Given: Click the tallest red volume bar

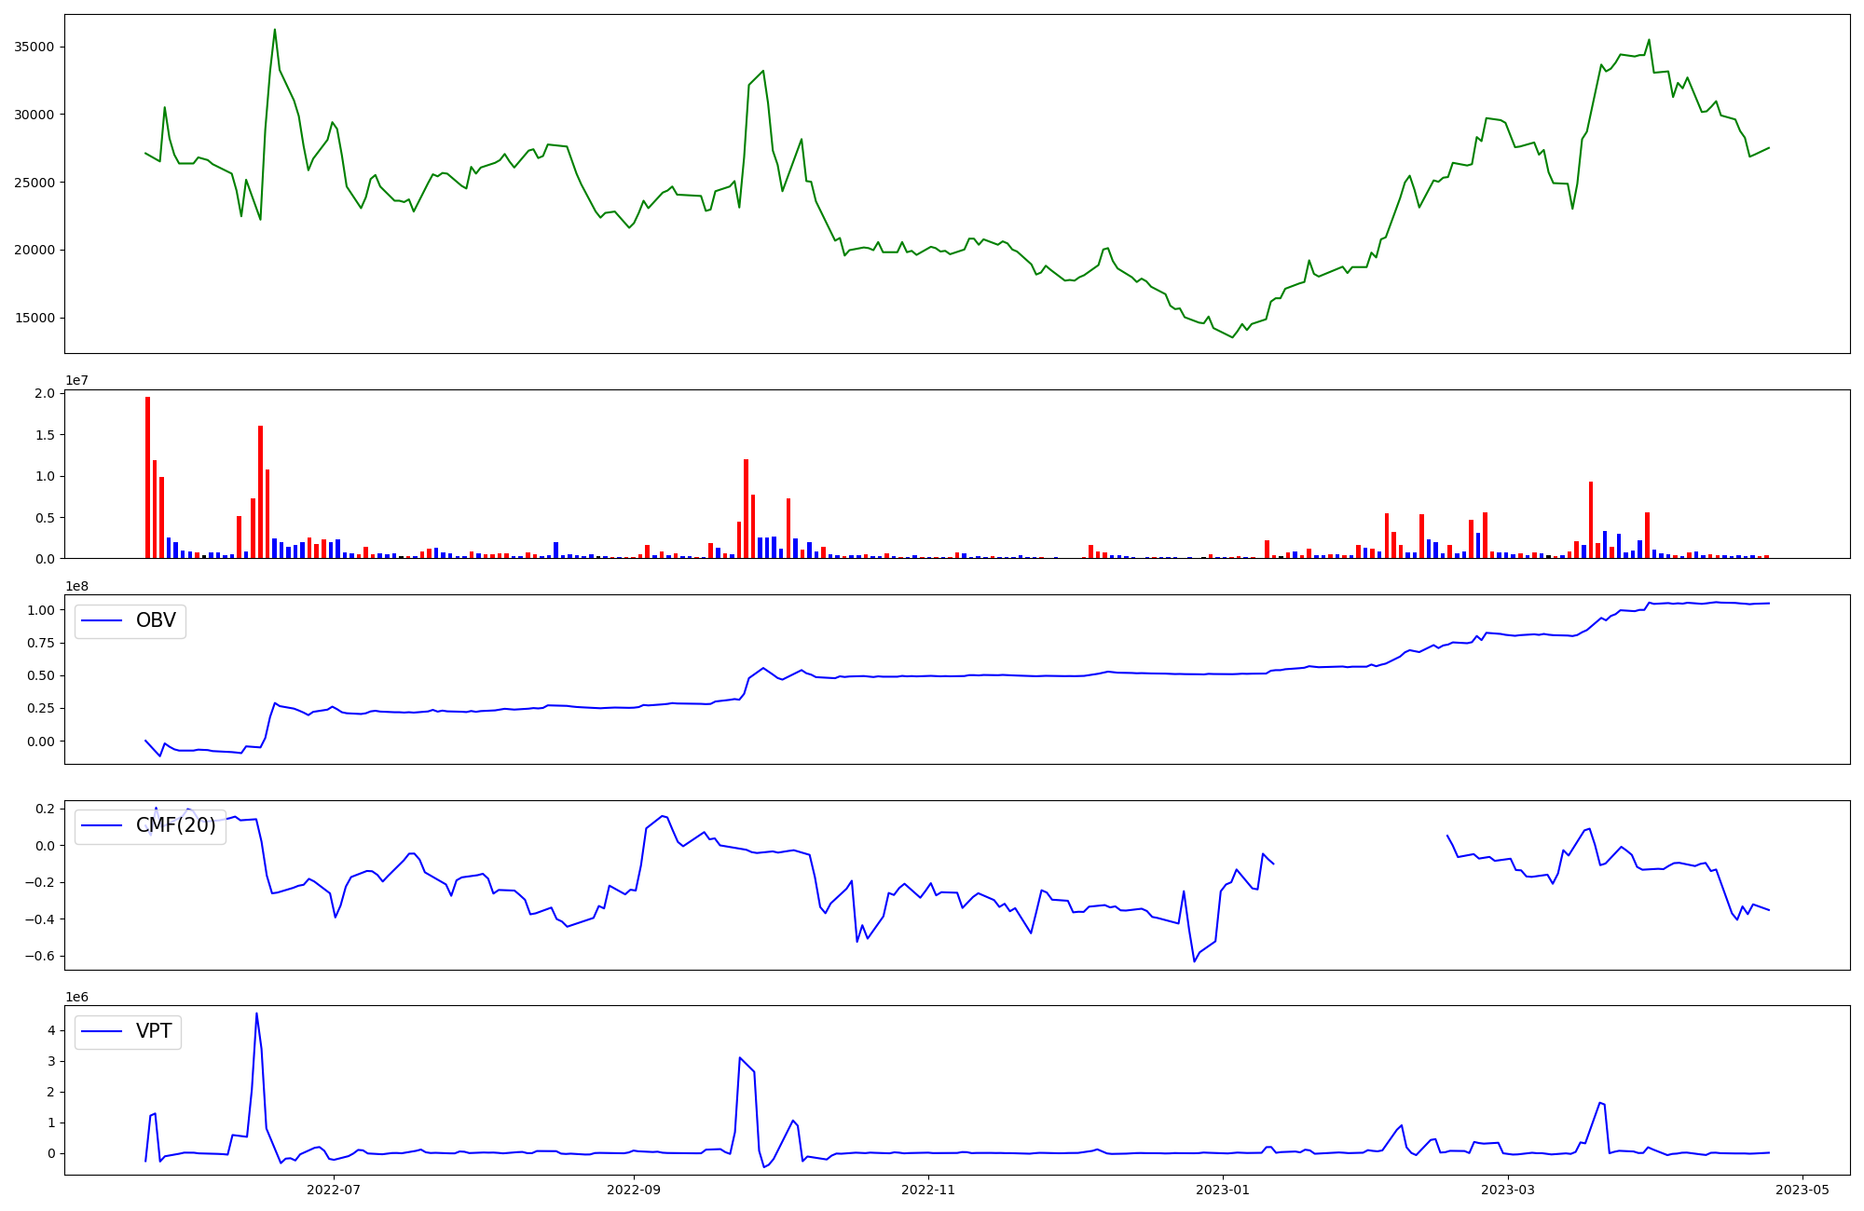Looking at the screenshot, I should (x=147, y=475).
